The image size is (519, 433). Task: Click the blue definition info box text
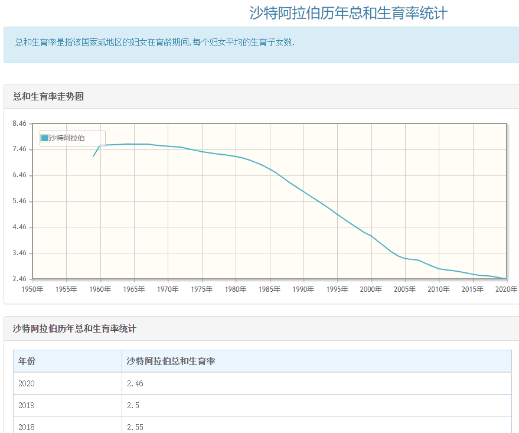[x=155, y=43]
